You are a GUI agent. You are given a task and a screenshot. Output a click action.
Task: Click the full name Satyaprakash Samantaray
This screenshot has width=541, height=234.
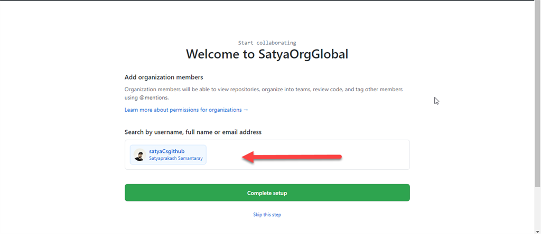click(176, 158)
